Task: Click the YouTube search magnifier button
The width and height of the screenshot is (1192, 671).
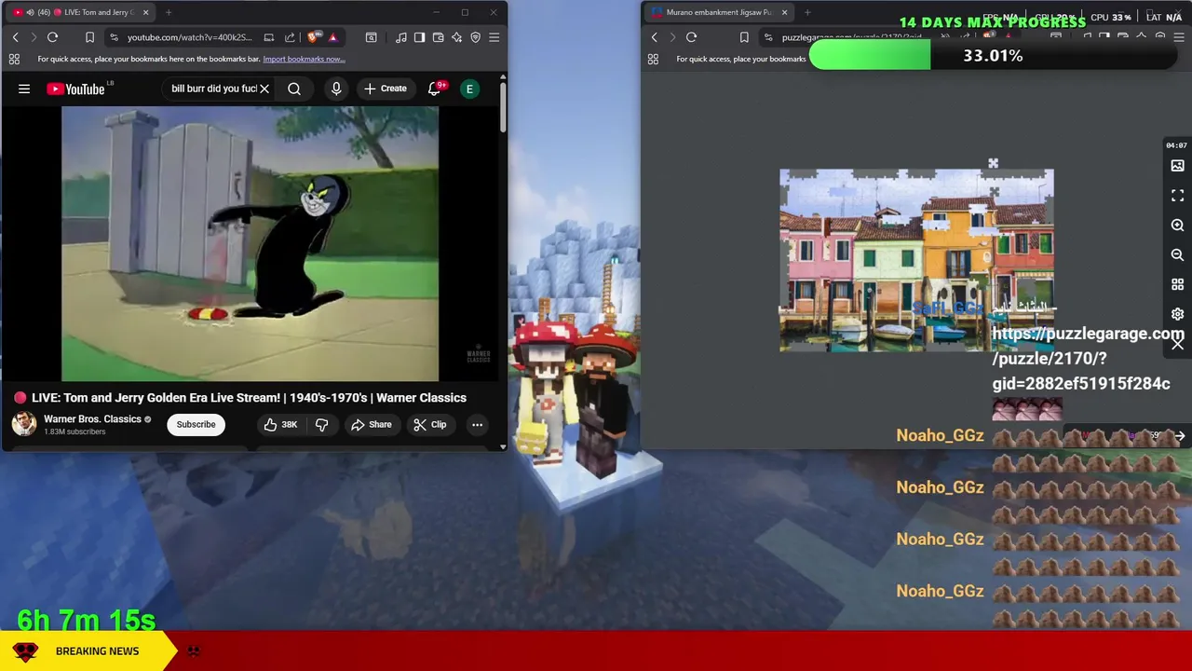Action: pyautogui.click(x=294, y=89)
